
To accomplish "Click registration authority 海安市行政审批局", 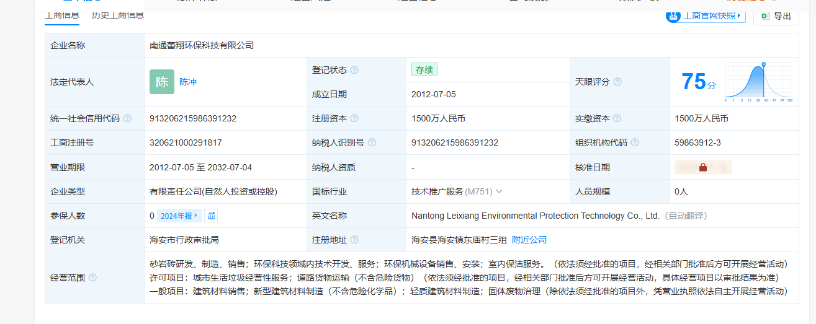I will (184, 240).
